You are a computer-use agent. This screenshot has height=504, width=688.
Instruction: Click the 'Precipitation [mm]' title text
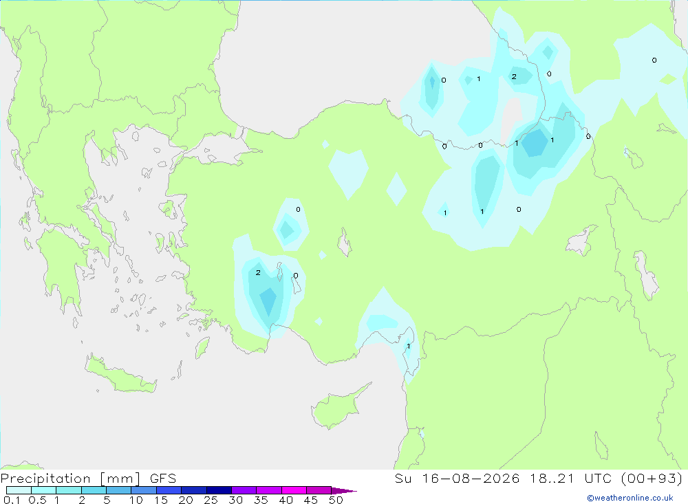pos(71,479)
